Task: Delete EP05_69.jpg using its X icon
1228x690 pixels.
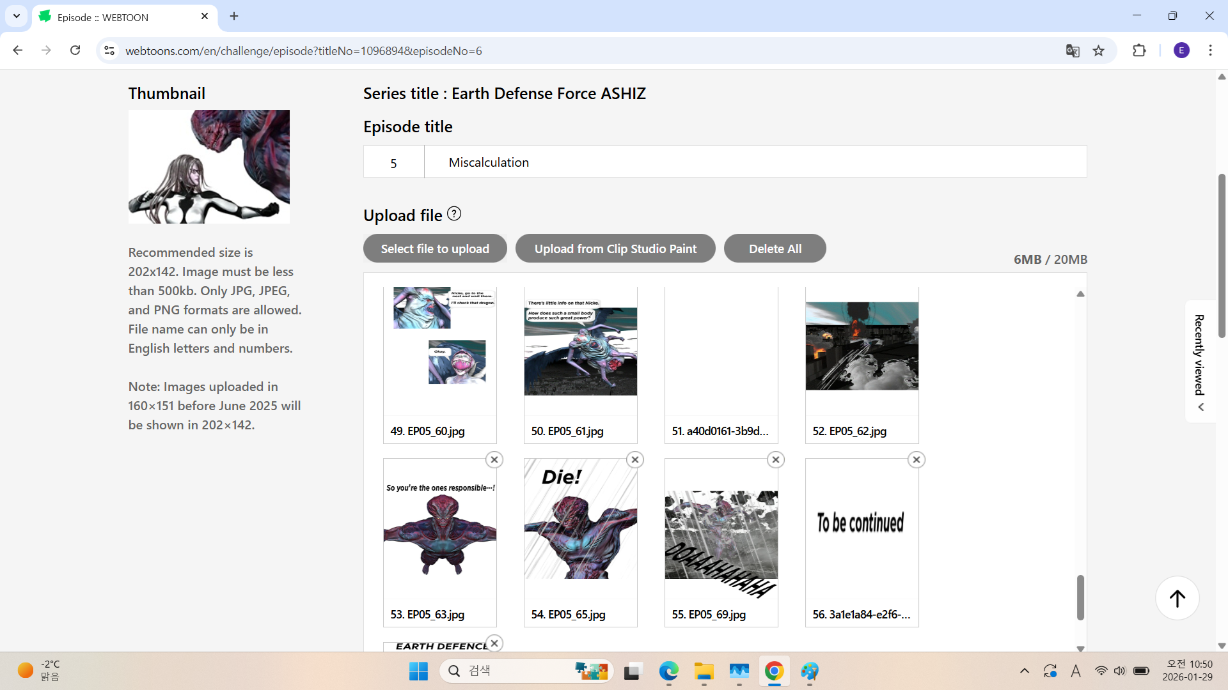Action: 776,460
